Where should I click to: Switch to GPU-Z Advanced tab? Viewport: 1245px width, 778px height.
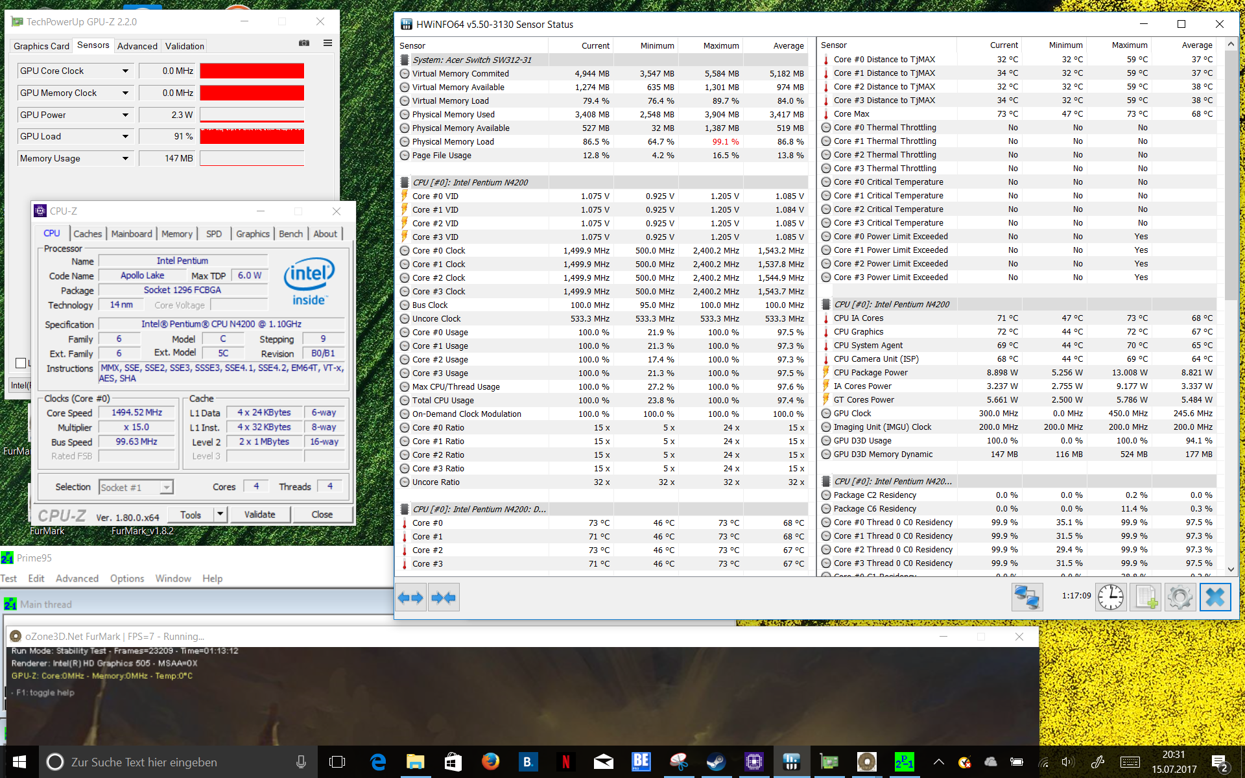point(137,46)
